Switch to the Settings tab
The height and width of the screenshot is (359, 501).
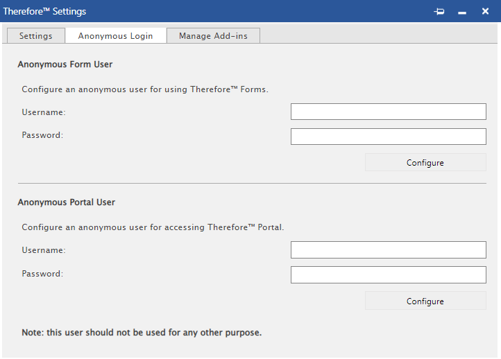[x=36, y=36]
